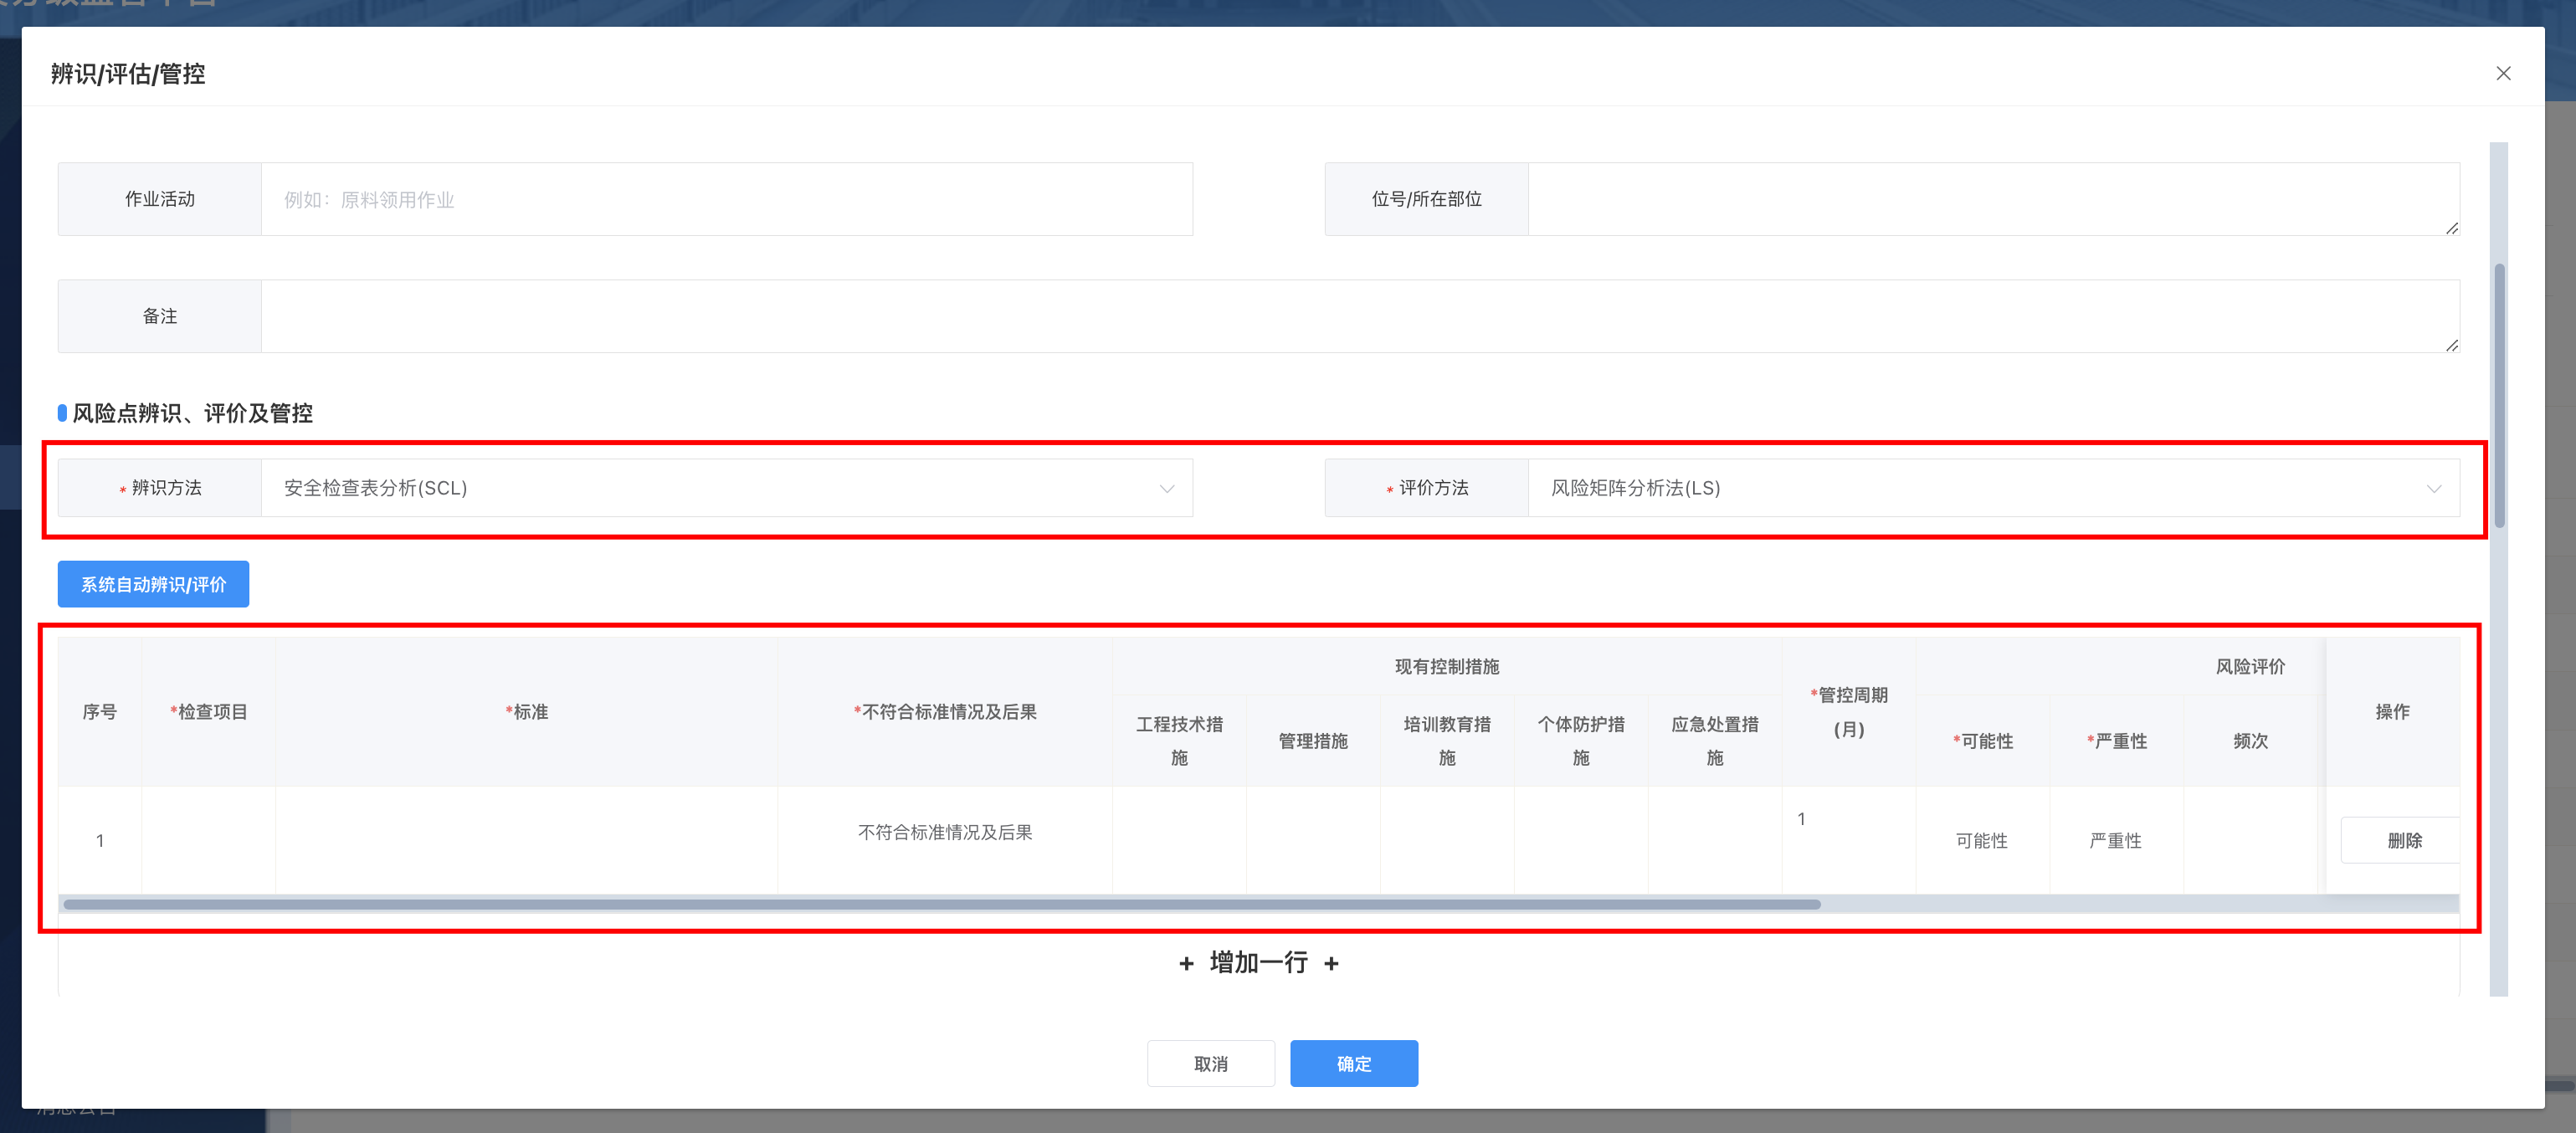Delete row 1 with 删除 button

point(2403,840)
